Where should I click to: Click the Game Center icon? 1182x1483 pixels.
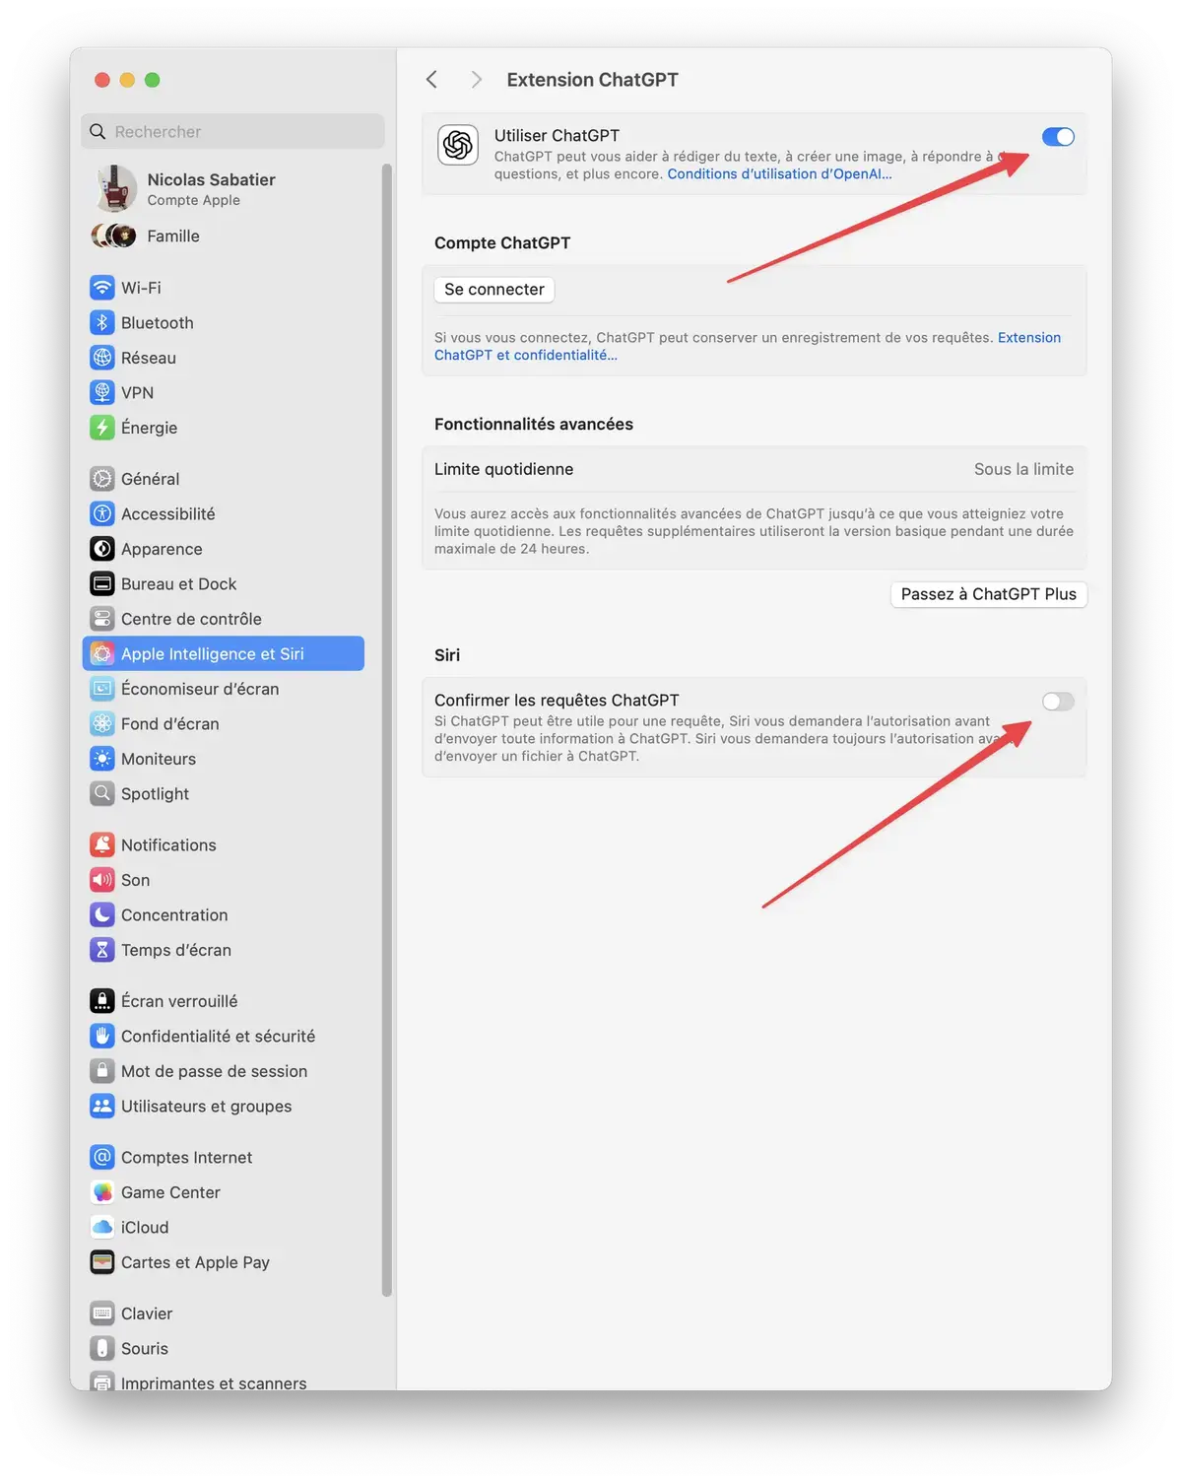[x=102, y=1192]
